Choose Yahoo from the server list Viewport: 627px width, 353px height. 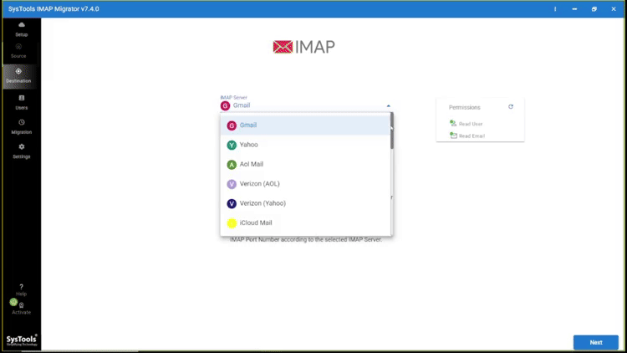click(x=305, y=145)
